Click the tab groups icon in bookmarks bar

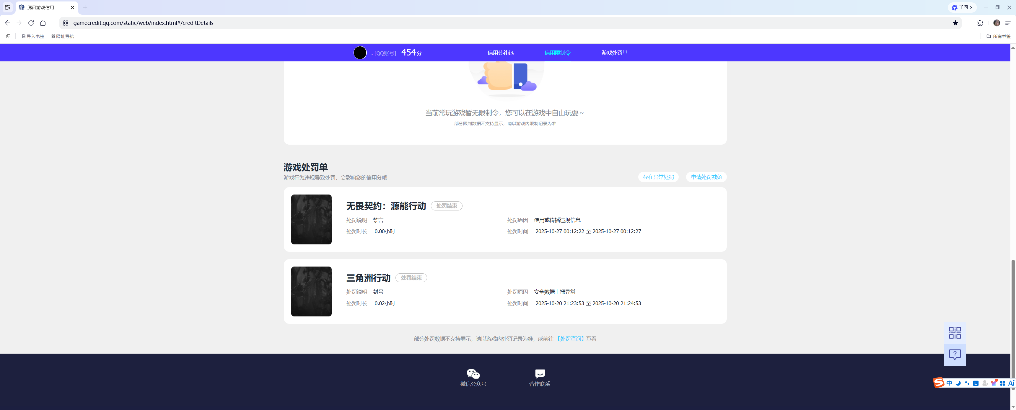pos(8,36)
